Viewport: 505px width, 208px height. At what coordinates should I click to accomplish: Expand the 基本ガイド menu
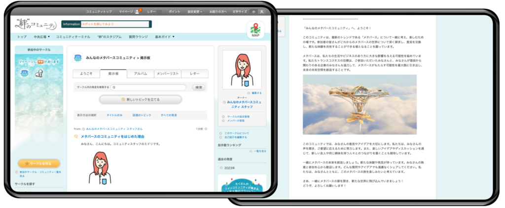[165, 37]
